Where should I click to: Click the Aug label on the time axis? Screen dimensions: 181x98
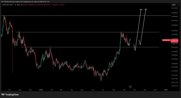pyautogui.click(x=114, y=90)
